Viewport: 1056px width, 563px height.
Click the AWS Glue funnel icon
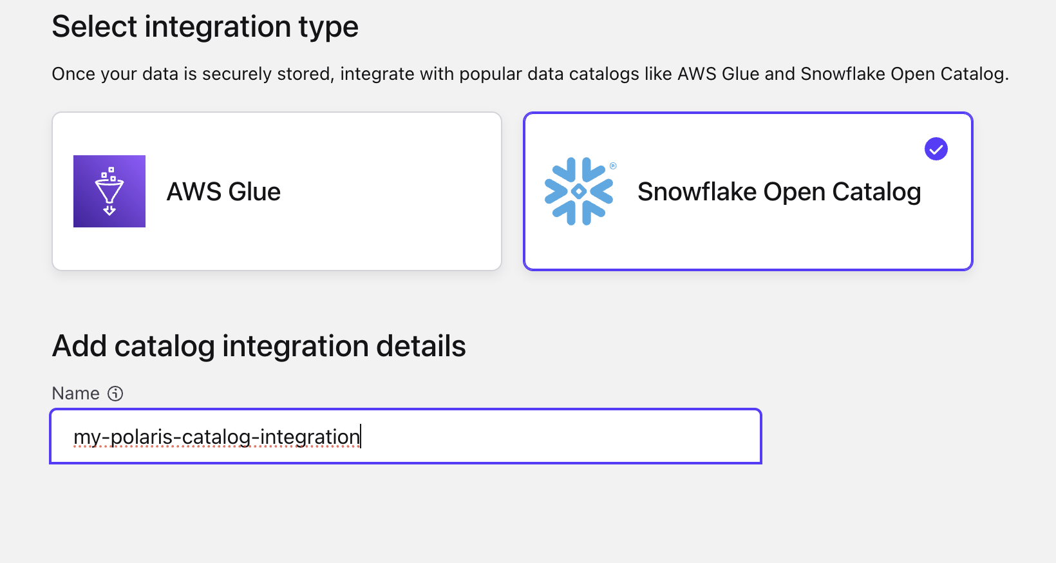[109, 191]
